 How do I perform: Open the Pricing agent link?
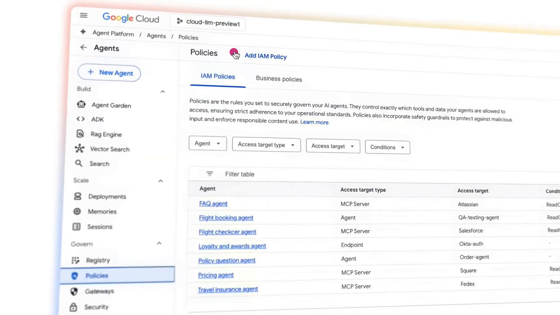coord(216,275)
